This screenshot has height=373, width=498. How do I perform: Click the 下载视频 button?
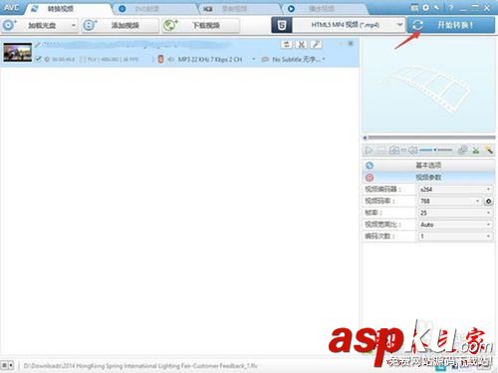201,25
